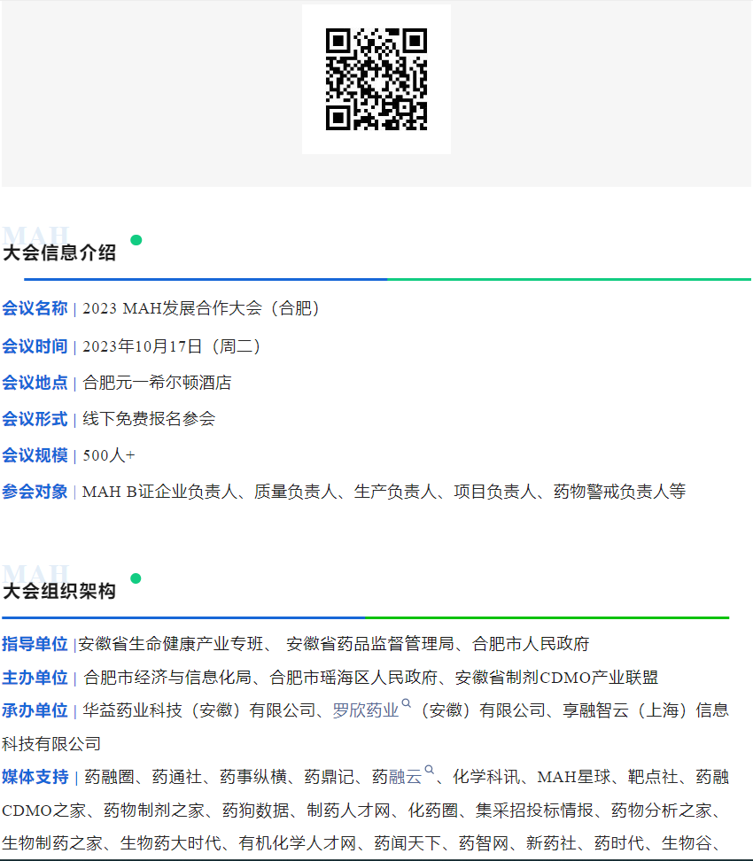
Task: Click the 会议时间 label
Action: pos(35,346)
